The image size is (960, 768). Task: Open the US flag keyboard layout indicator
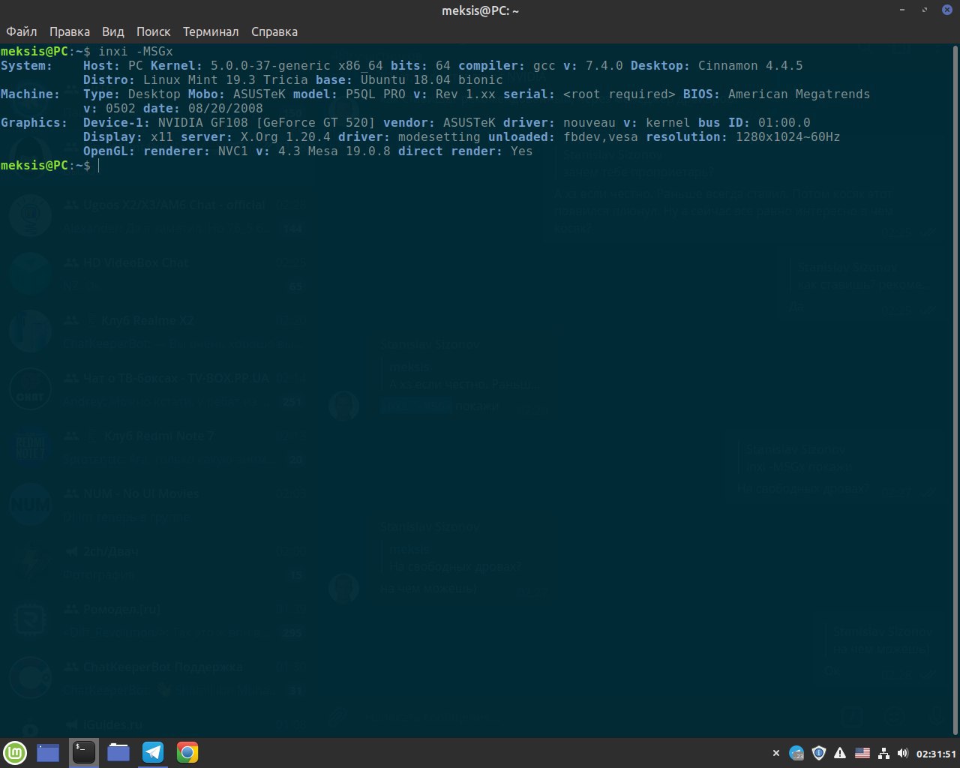click(862, 753)
